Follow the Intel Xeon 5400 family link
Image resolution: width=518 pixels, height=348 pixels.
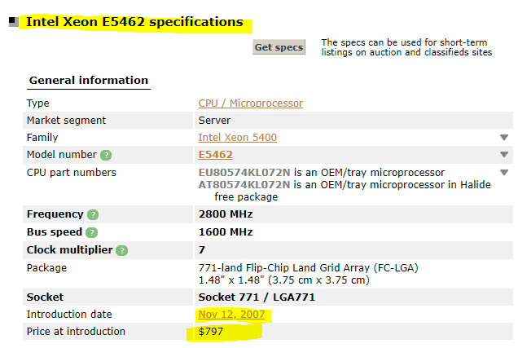(x=237, y=138)
